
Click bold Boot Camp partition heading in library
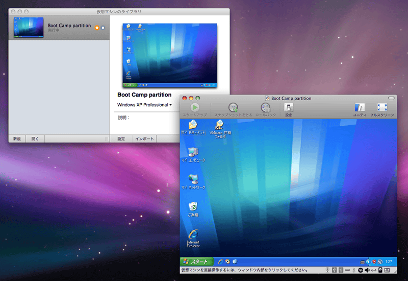point(144,95)
